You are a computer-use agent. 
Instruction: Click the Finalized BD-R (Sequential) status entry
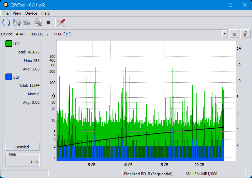[153, 174]
